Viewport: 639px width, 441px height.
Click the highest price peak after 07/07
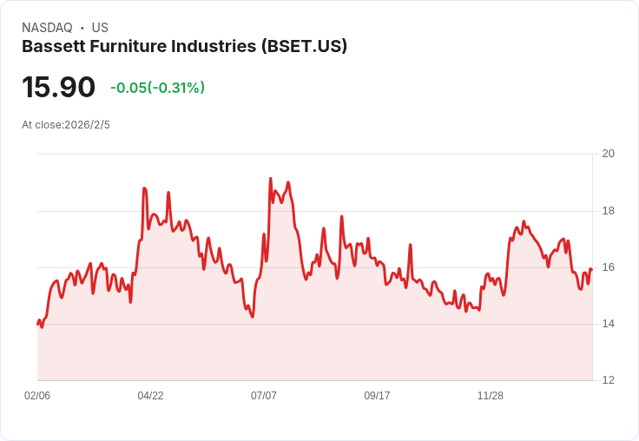pos(271,179)
